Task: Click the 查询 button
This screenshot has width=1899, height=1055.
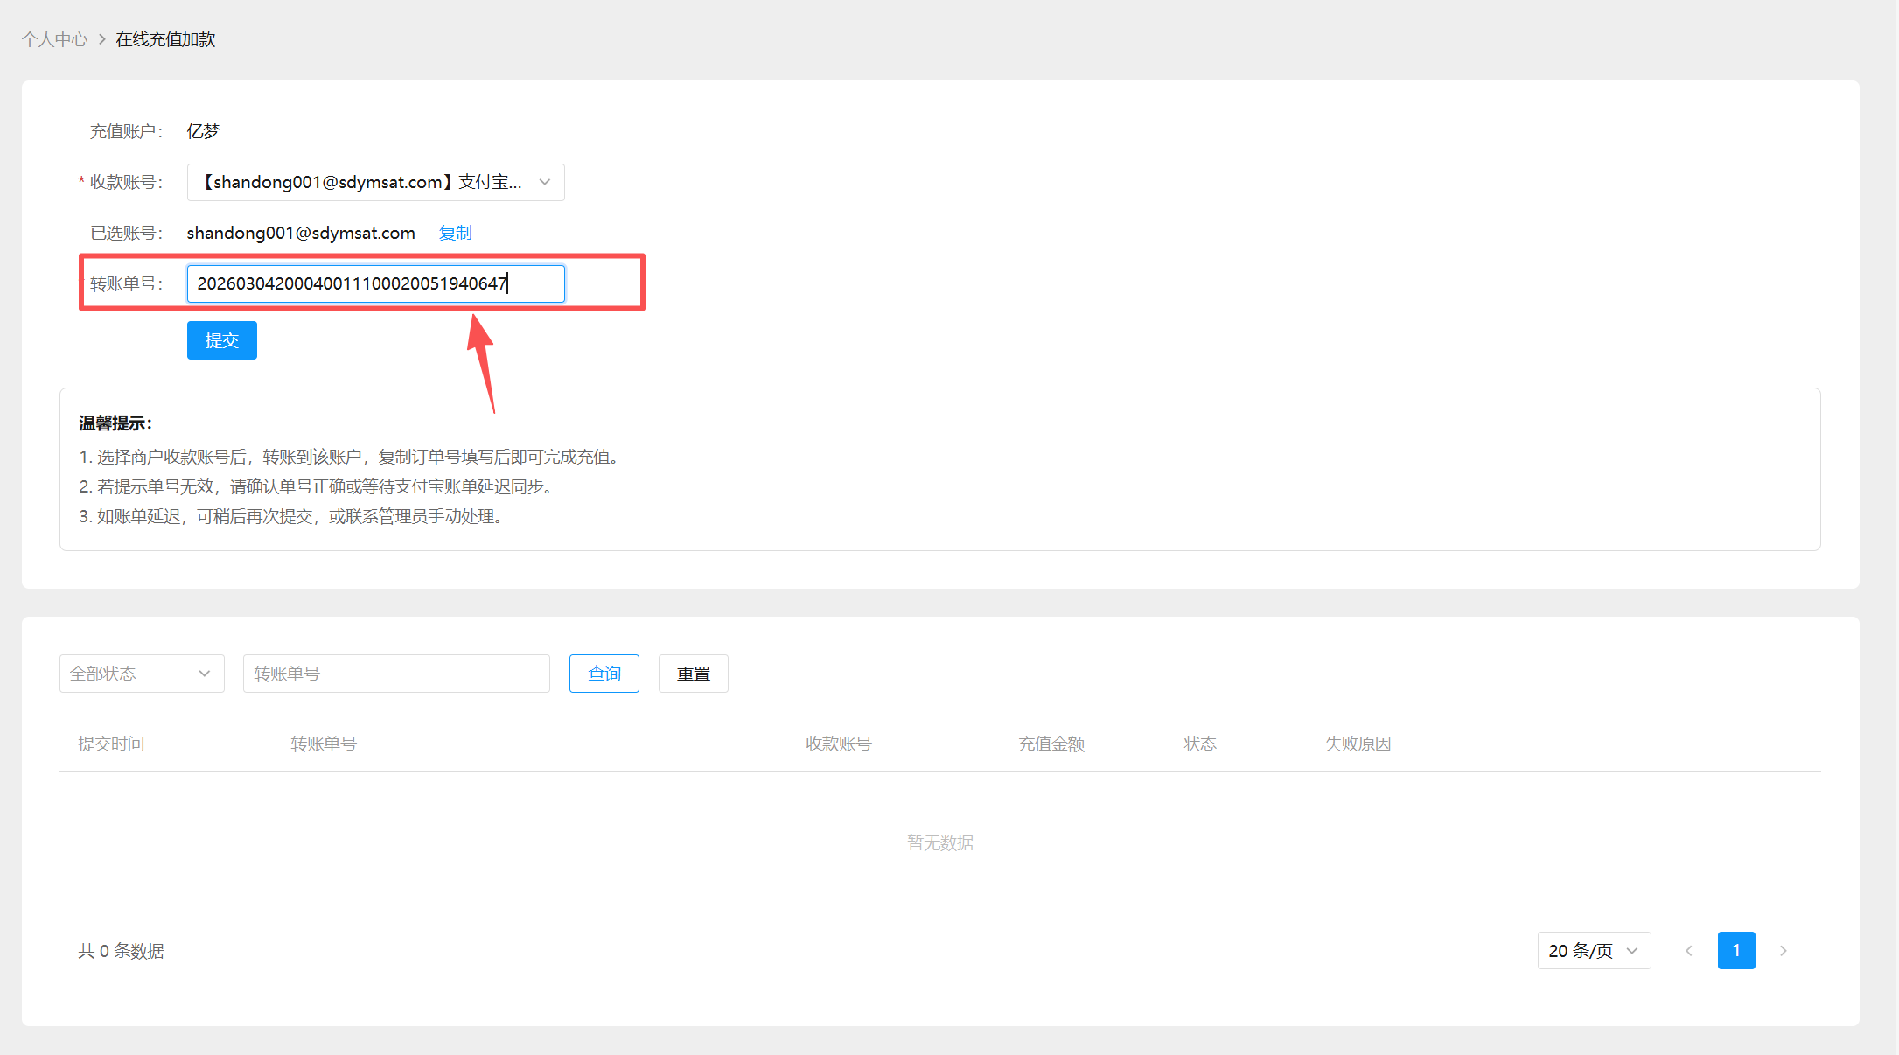Action: [x=604, y=674]
